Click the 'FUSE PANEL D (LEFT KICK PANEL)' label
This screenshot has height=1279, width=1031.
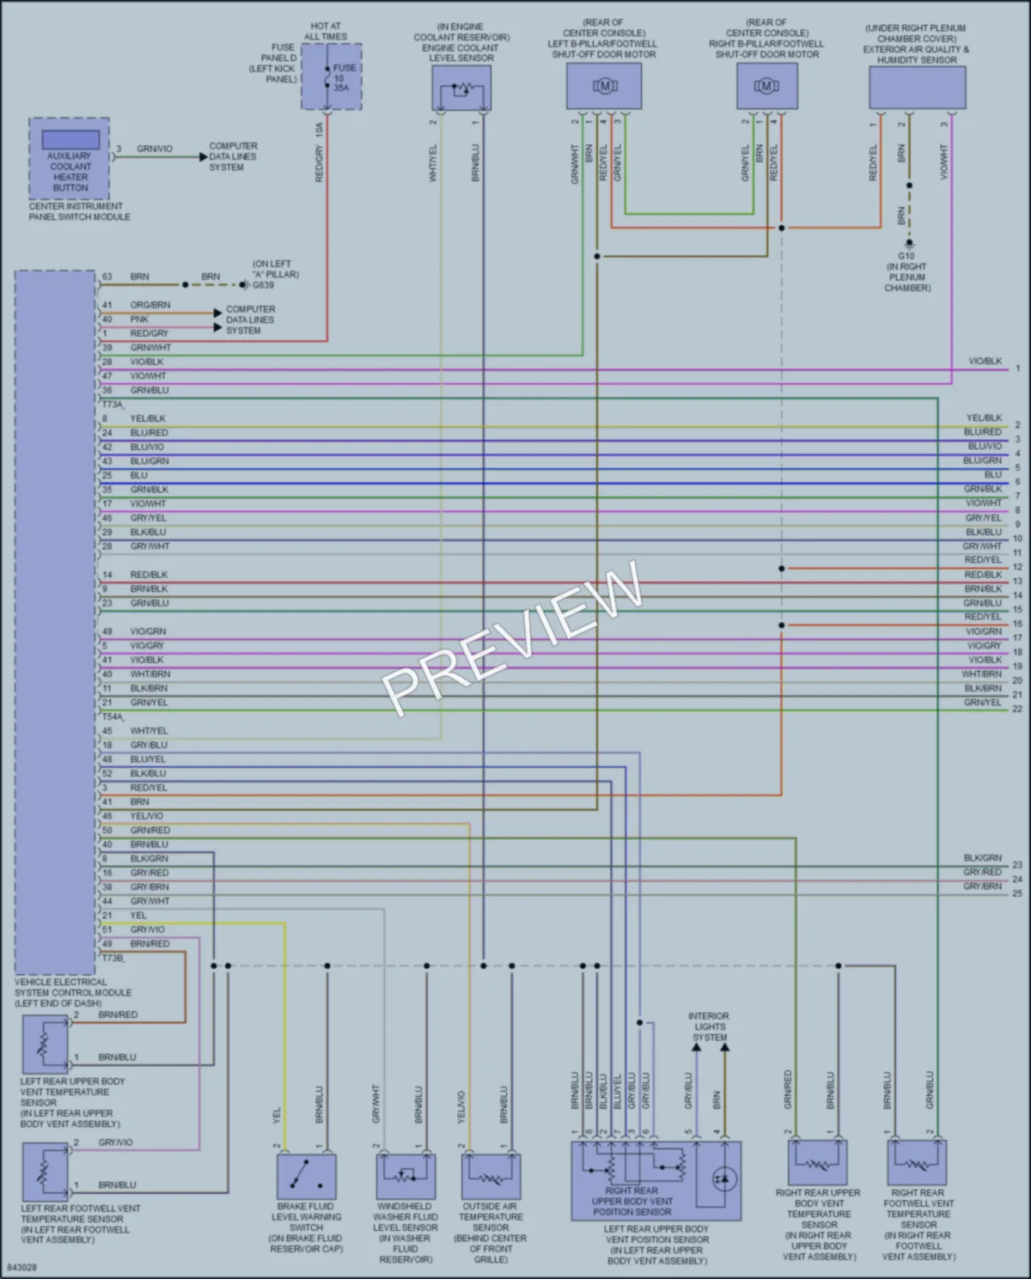pyautogui.click(x=273, y=63)
